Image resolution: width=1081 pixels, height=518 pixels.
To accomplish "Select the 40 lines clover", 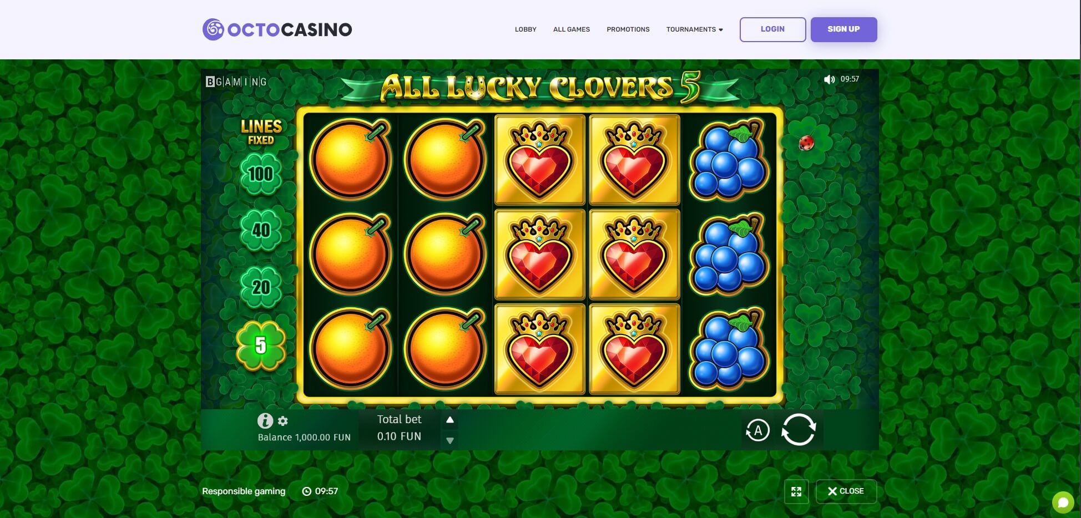I will click(261, 230).
